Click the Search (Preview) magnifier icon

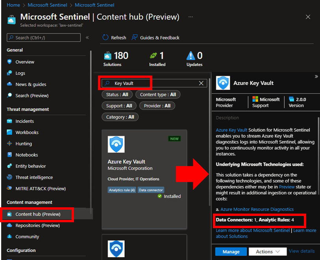coord(9,95)
